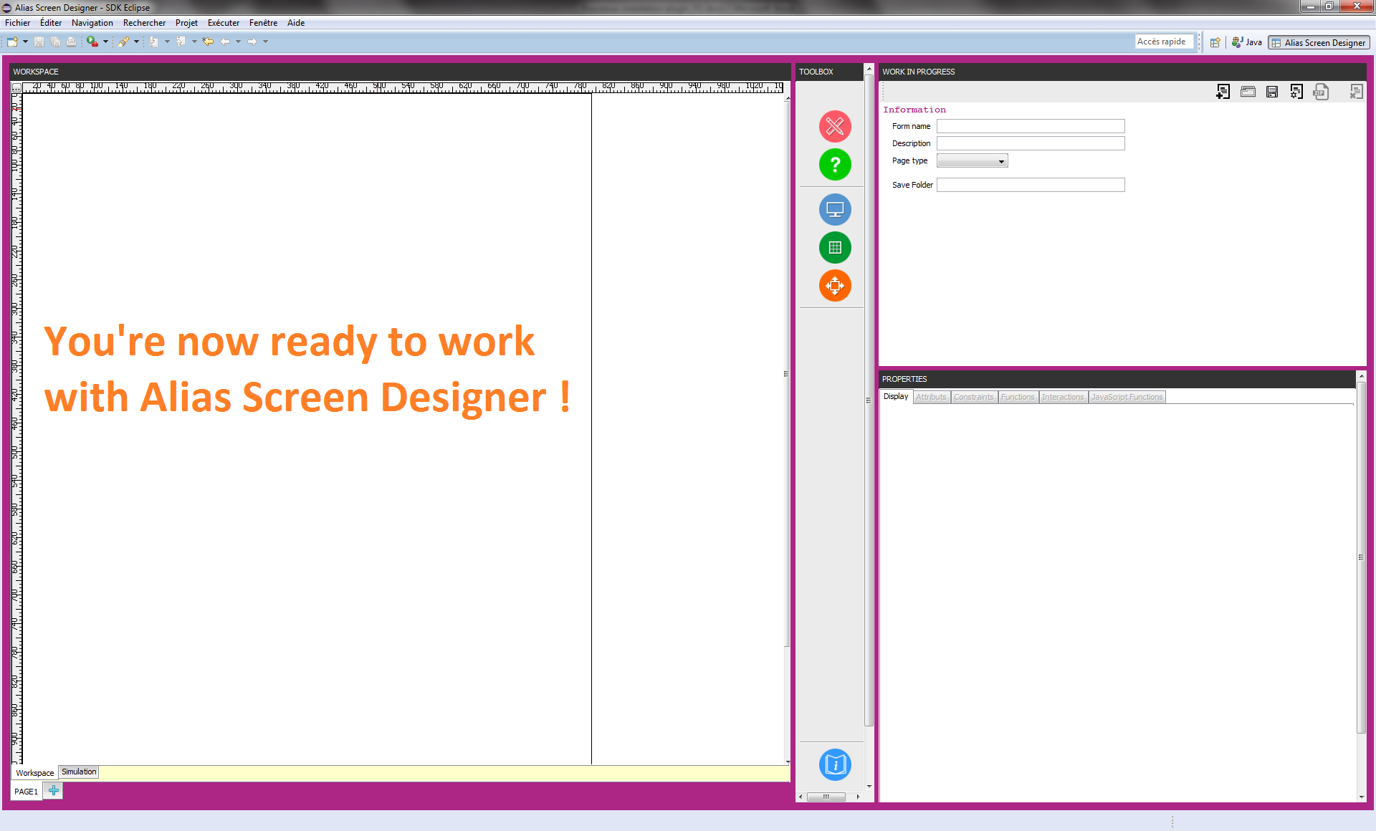Viewport: 1376px width, 831px height.
Task: Click the ZIP export icon
Action: (x=1321, y=92)
